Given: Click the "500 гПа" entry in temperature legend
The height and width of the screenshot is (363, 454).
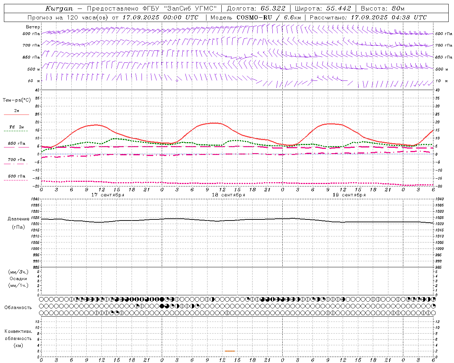Looking at the screenshot, I should [x=17, y=176].
